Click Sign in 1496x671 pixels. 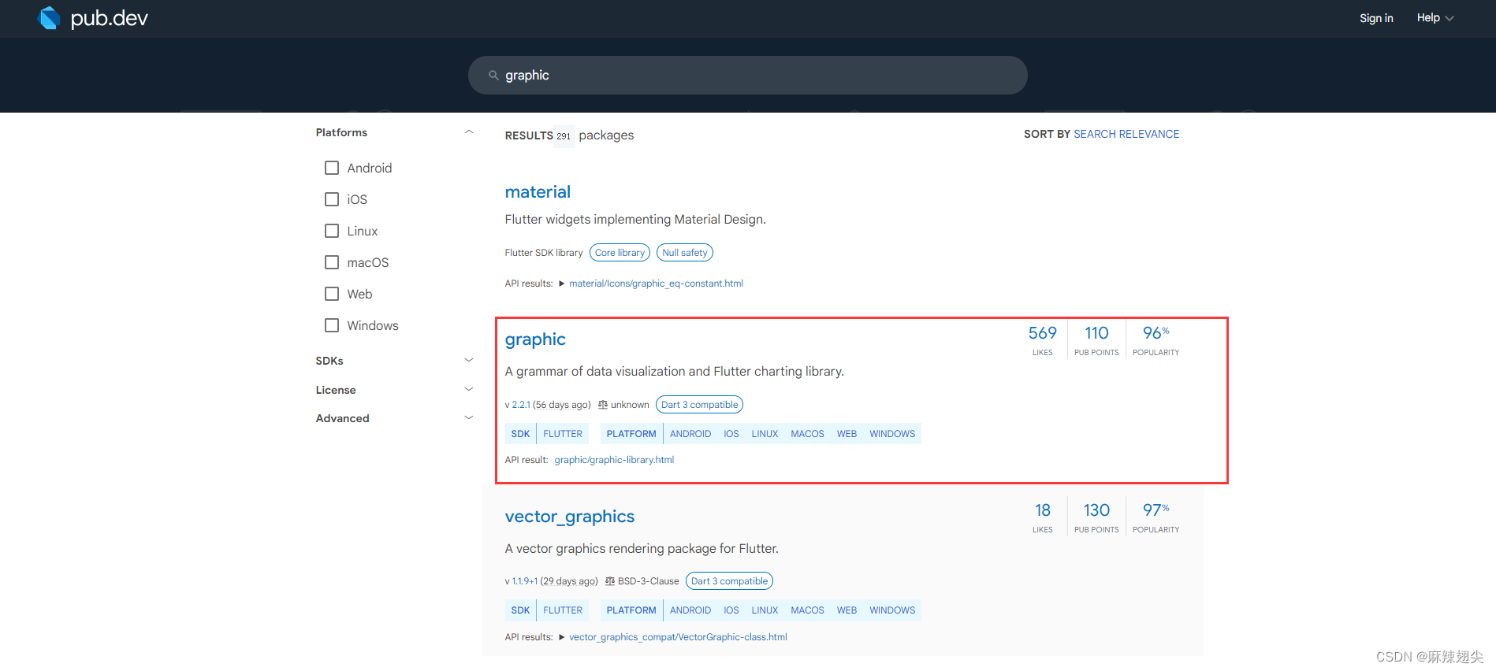1376,17
